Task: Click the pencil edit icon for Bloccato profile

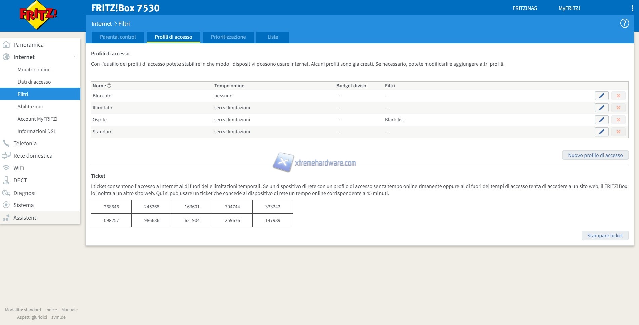Action: [x=601, y=96]
